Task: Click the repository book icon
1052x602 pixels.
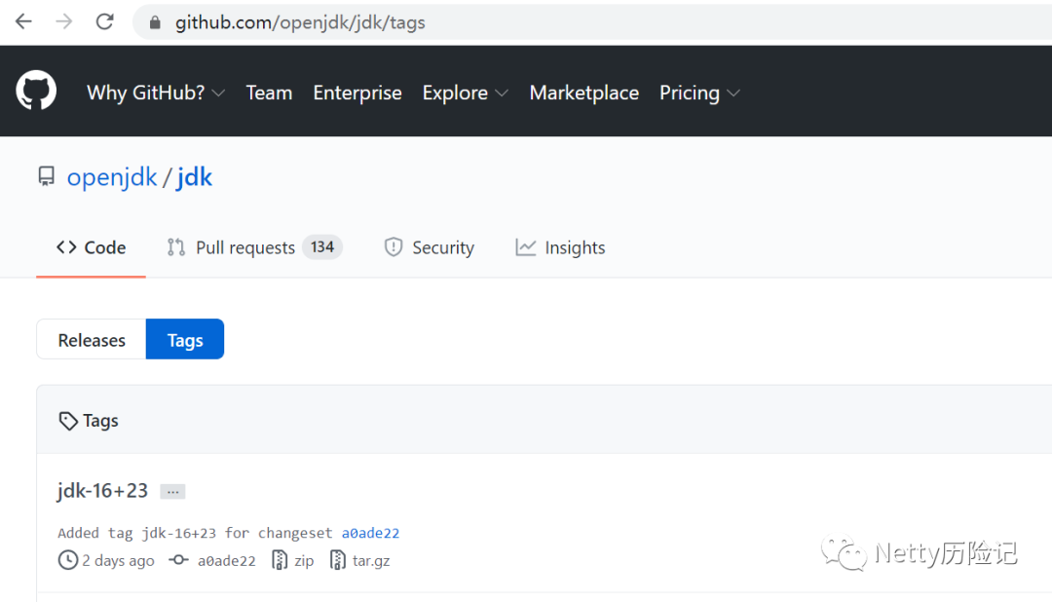Action: (46, 177)
